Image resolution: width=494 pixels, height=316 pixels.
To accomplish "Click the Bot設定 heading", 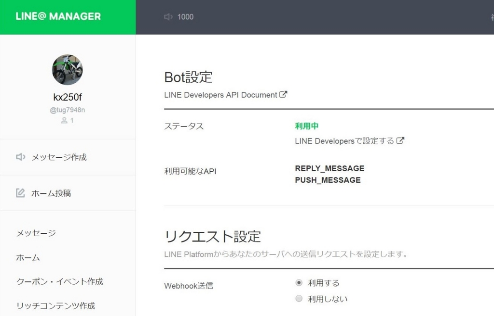I will click(x=189, y=77).
